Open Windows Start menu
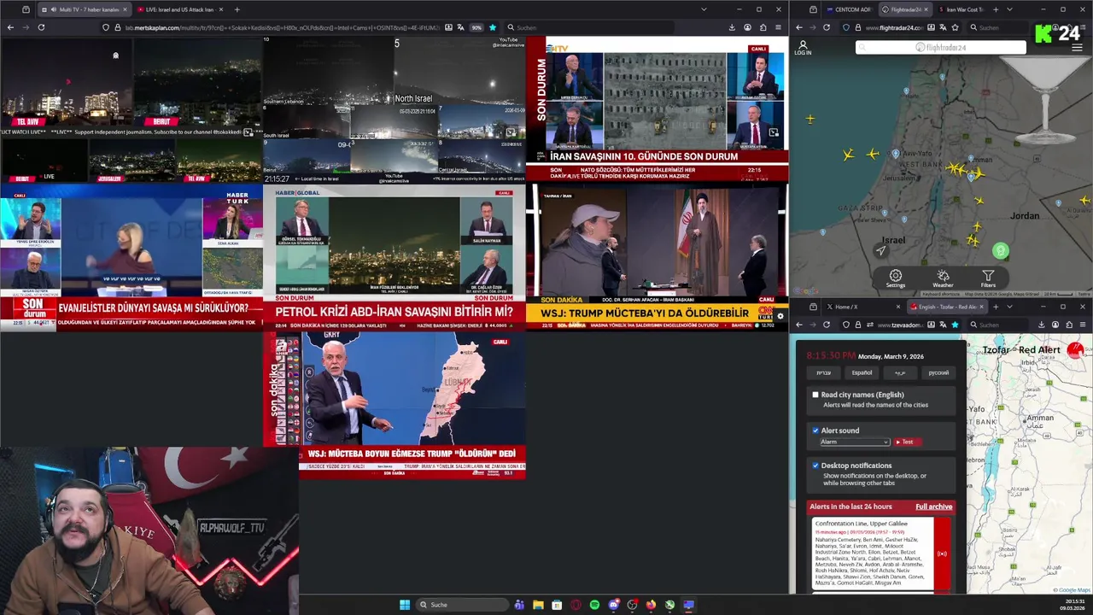The width and height of the screenshot is (1093, 615). pos(405,605)
